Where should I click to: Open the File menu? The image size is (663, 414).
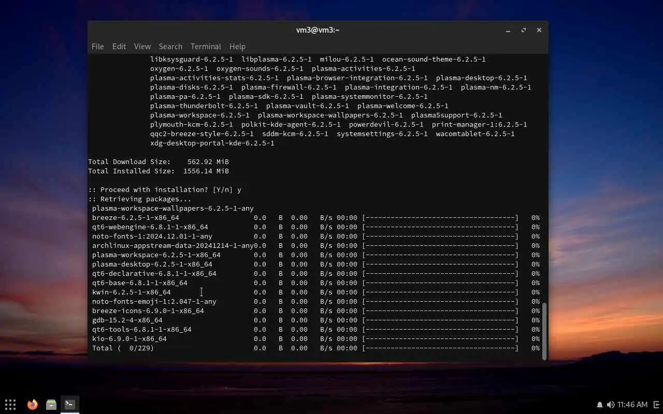point(98,46)
